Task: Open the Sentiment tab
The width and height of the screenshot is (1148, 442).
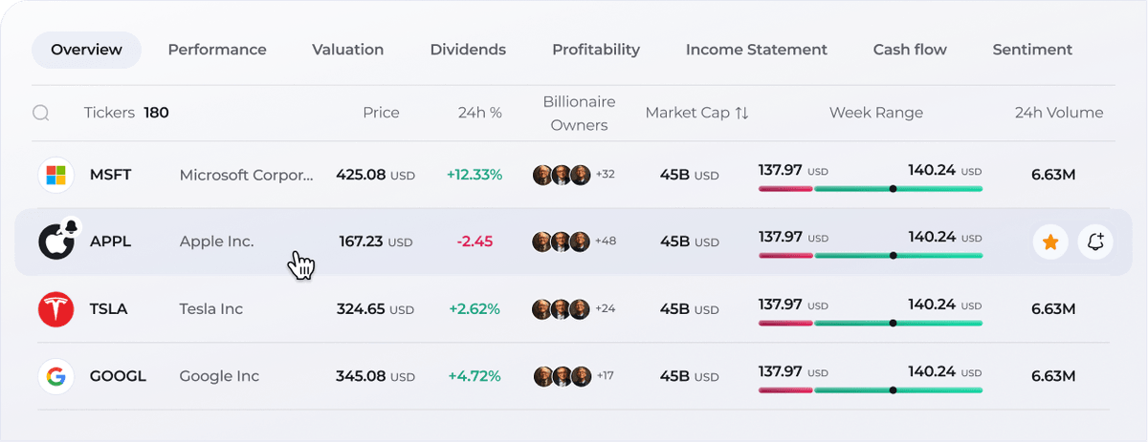Action: tap(1032, 50)
